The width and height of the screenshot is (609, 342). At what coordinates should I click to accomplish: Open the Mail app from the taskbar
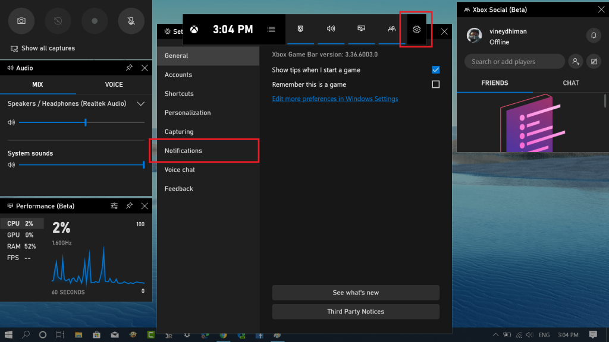pyautogui.click(x=115, y=335)
